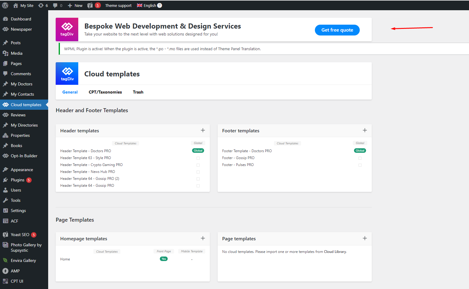This screenshot has height=289, width=469.
Task: Toggle Global badge for Footer Template - Doctors PRO
Action: pos(360,151)
